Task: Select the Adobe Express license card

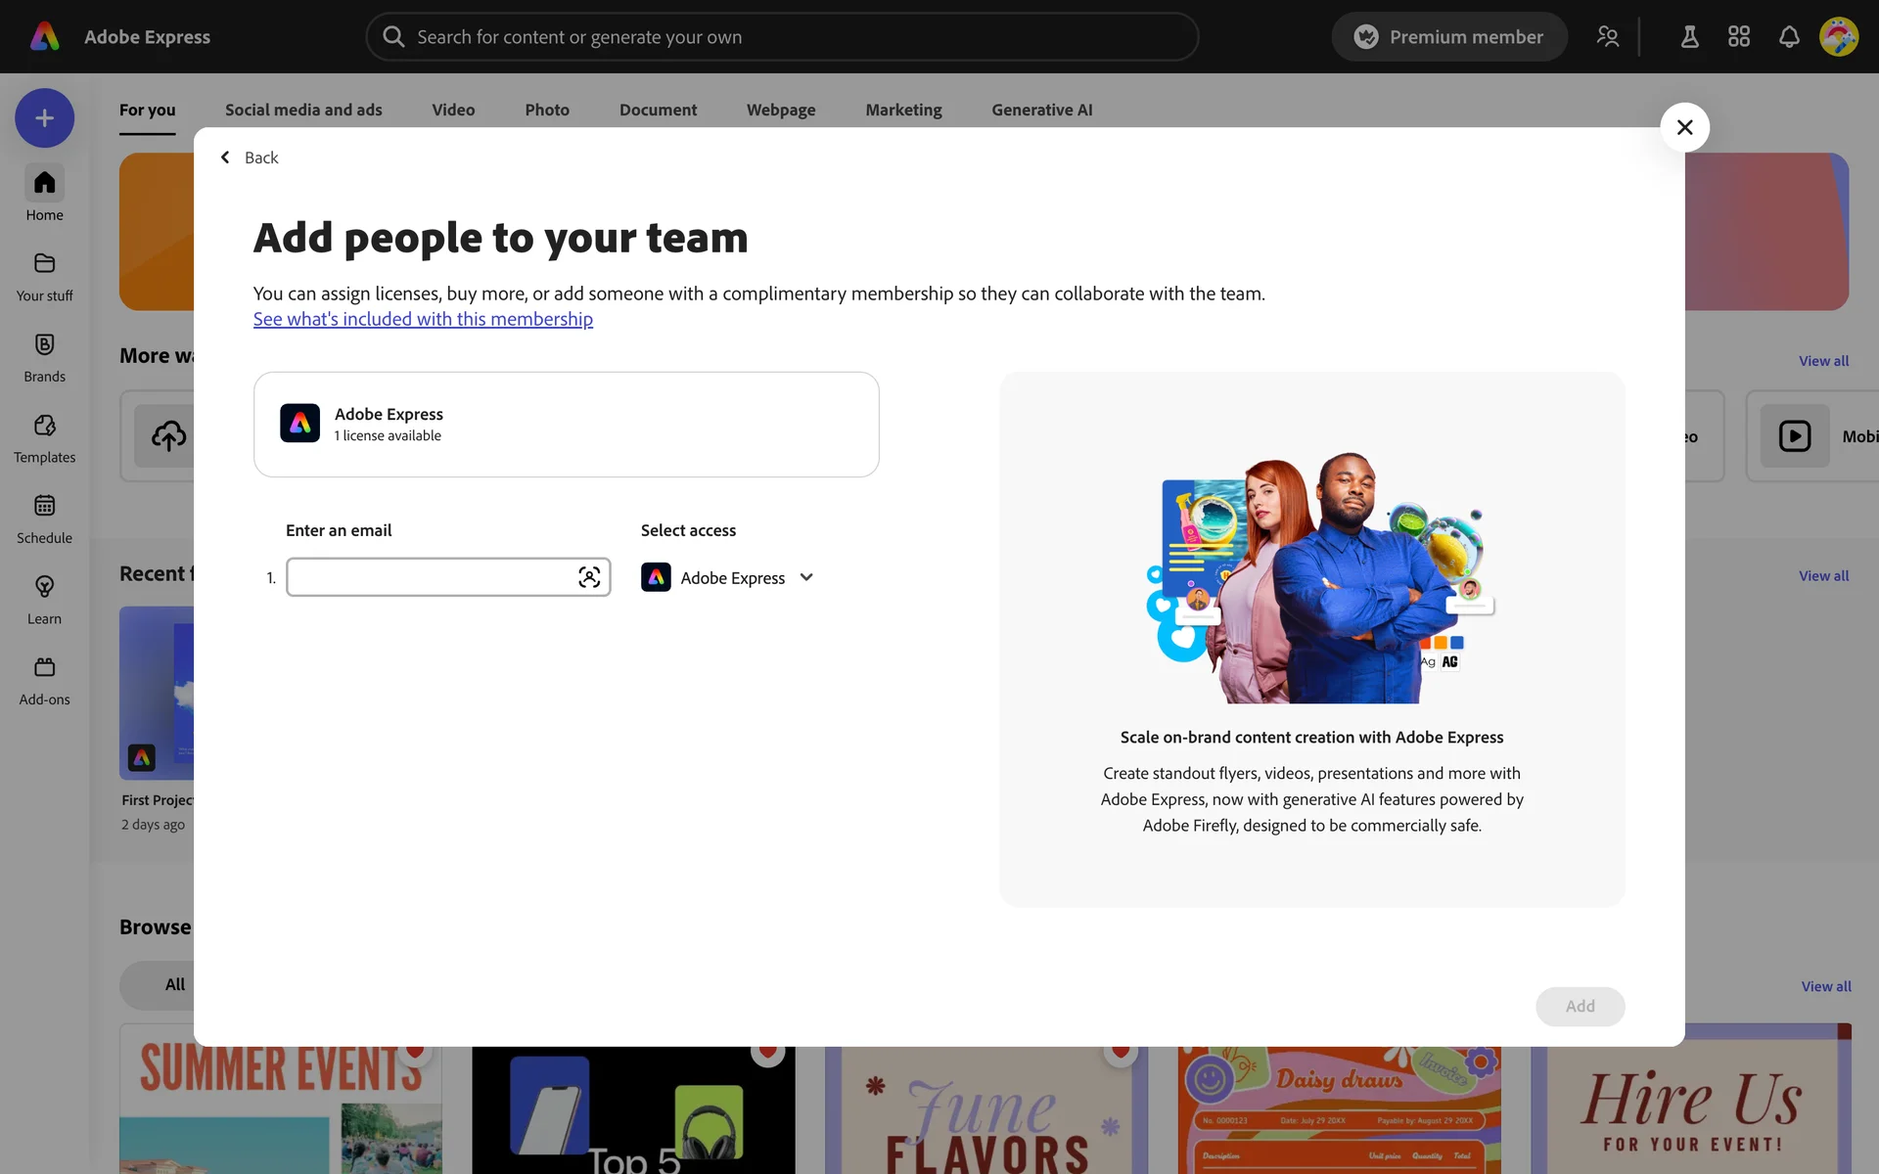Action: click(566, 425)
